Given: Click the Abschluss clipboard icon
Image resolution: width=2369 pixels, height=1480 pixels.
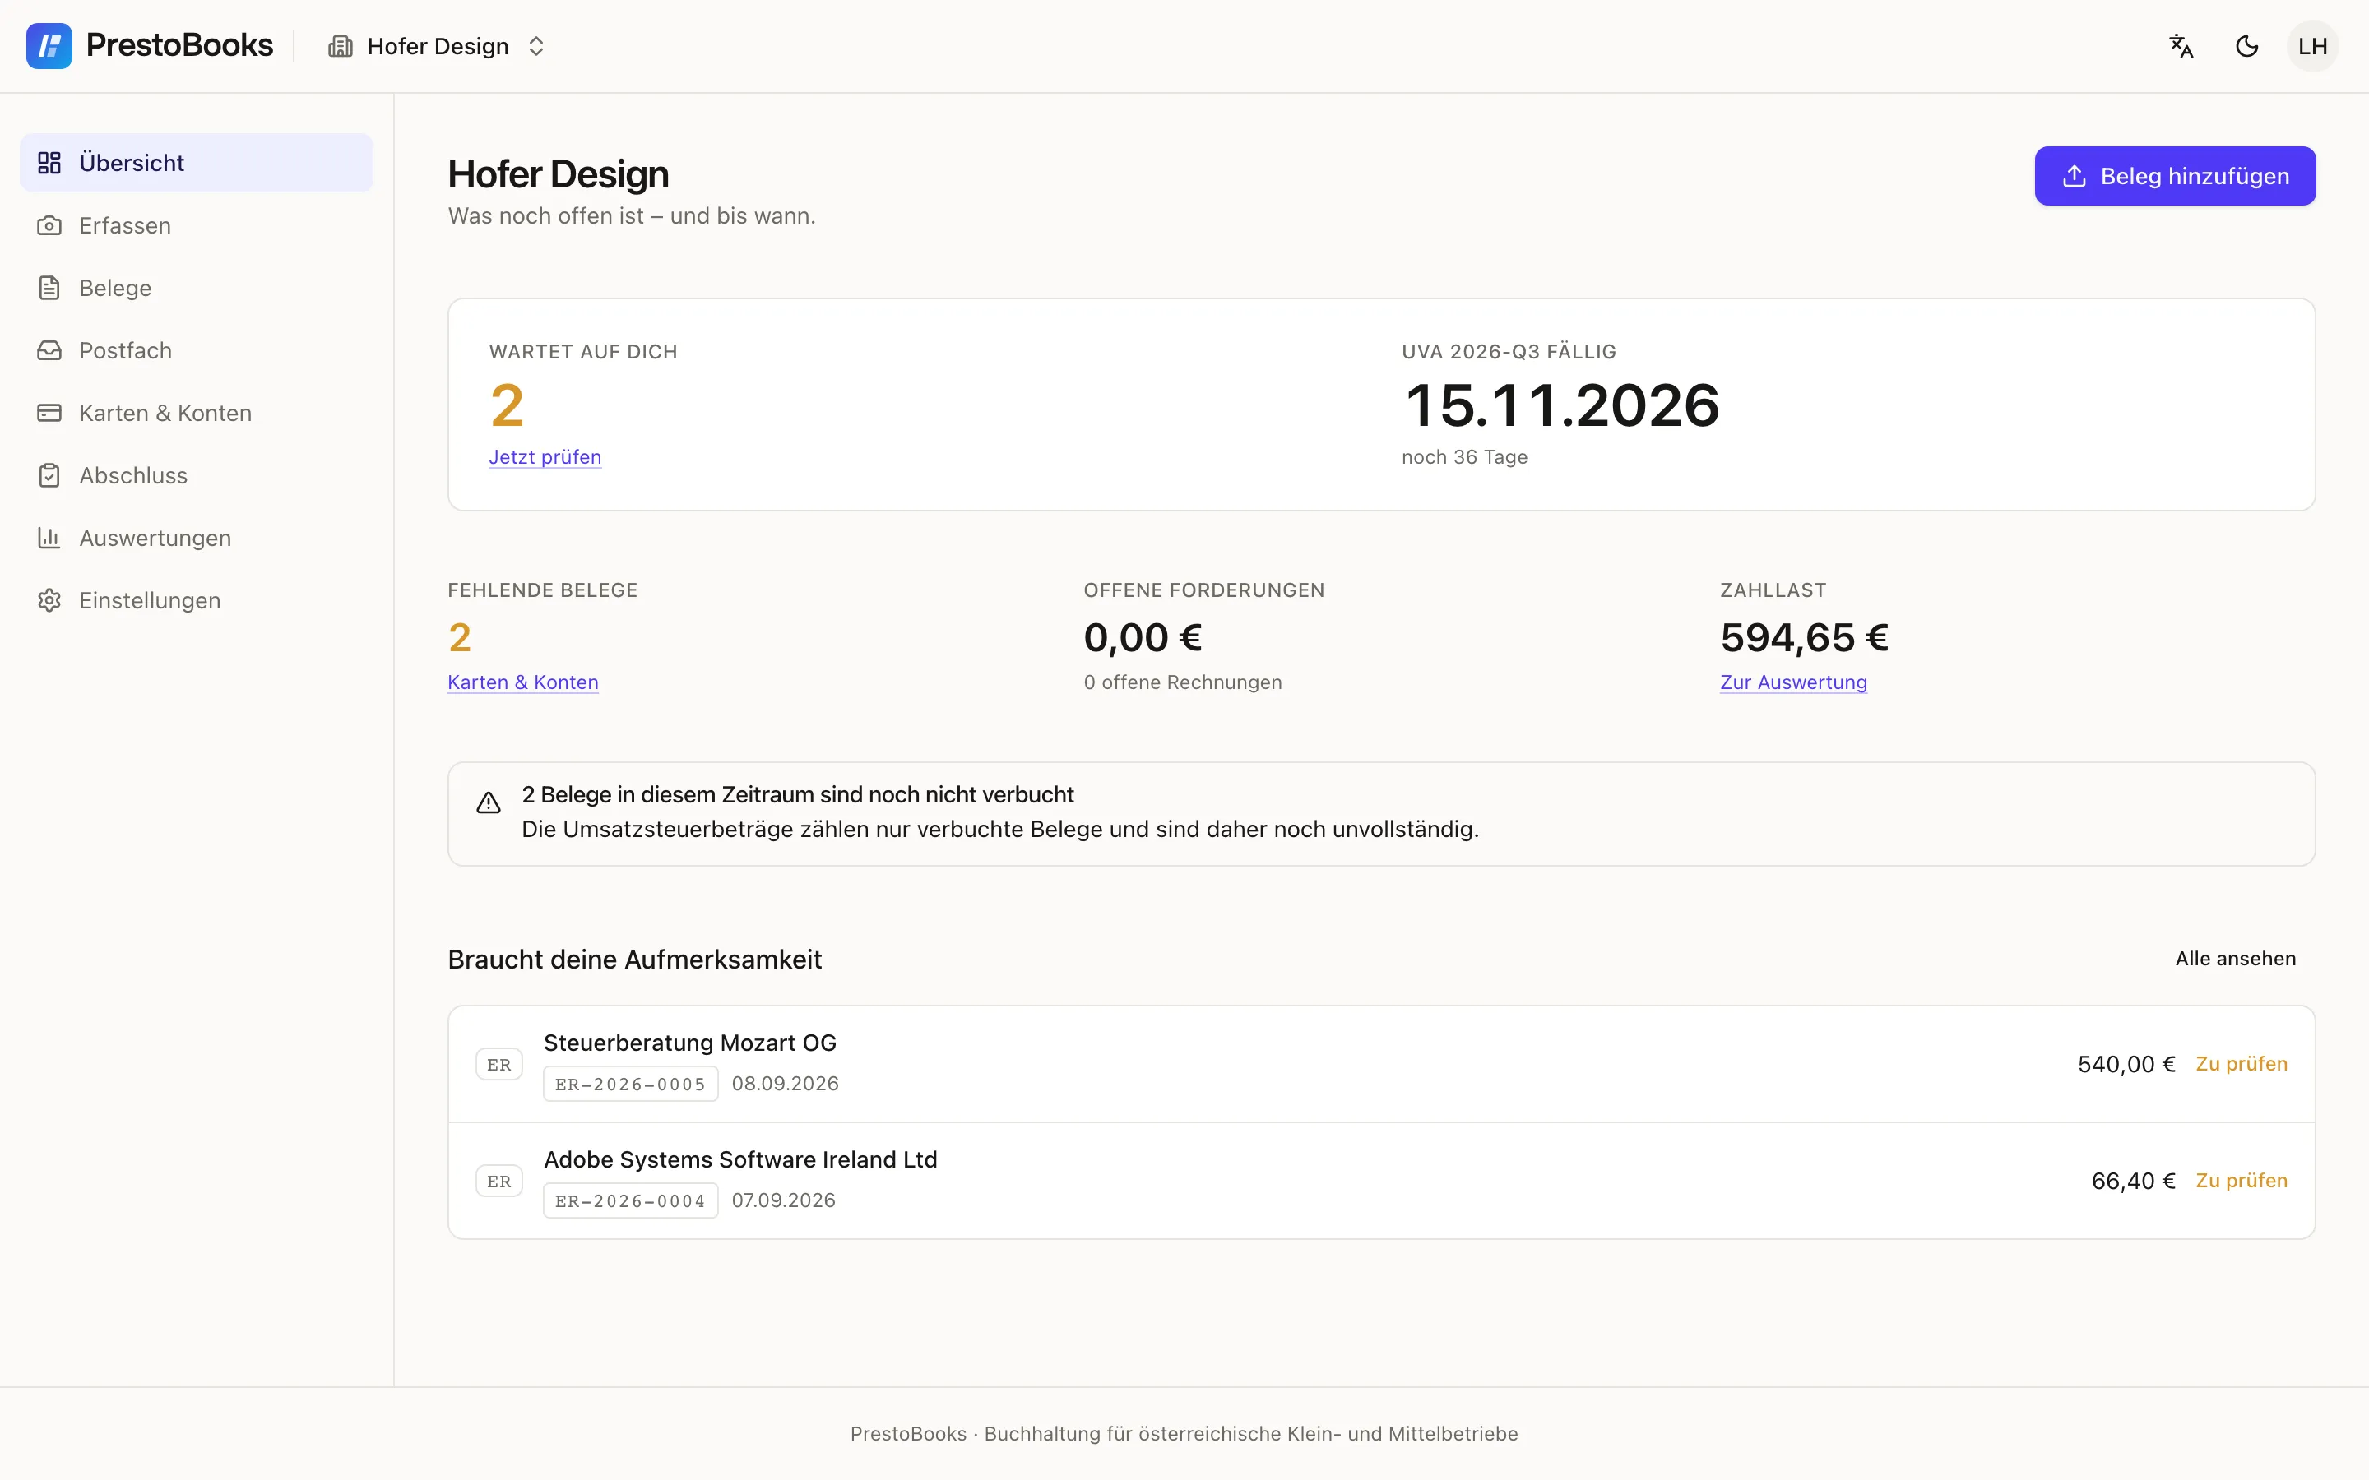Looking at the screenshot, I should (x=49, y=476).
